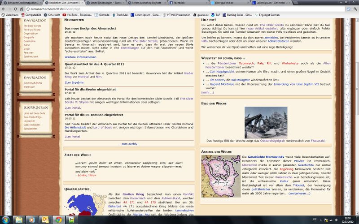The height and width of the screenshot is (224, 359).
Task: Click 'Zum Ergebnis' link
Action: pyautogui.click(x=74, y=82)
